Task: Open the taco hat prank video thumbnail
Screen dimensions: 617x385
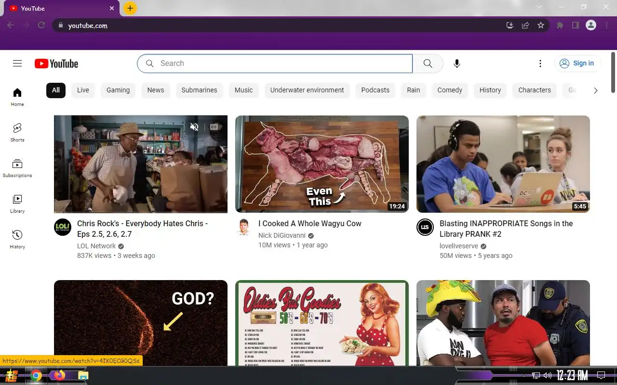Action: 503,323
